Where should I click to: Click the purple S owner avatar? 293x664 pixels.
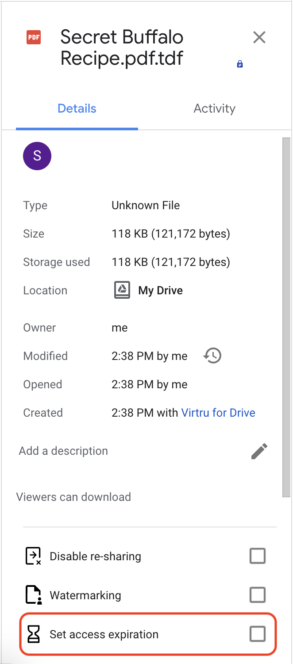[x=37, y=156]
